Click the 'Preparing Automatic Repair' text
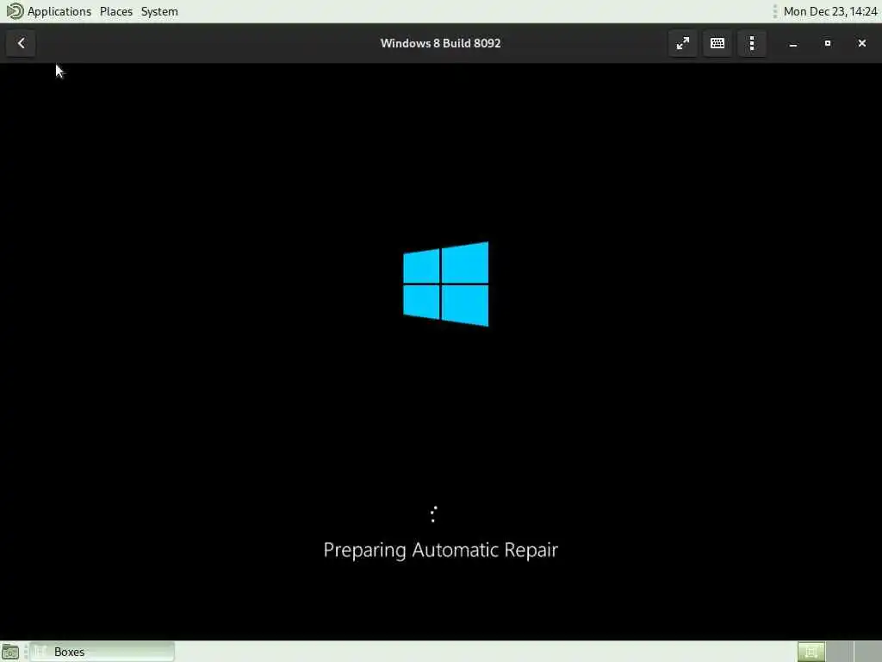Viewport: 882px width, 662px height. (x=440, y=550)
